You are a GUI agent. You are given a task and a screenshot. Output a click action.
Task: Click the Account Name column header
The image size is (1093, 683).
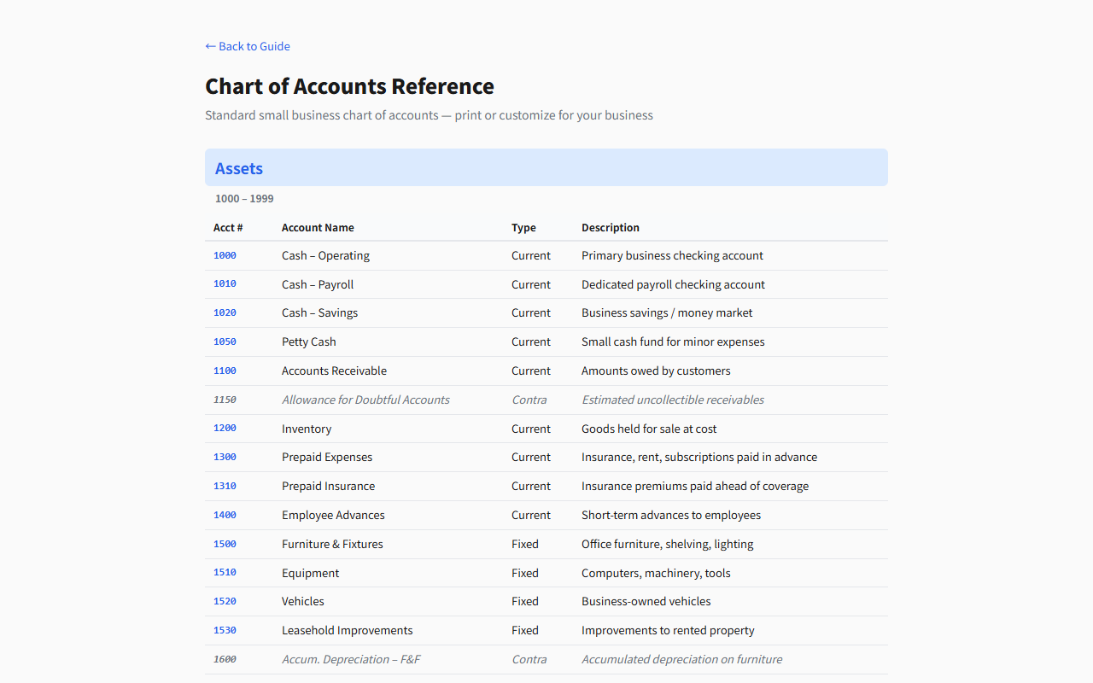(x=318, y=228)
